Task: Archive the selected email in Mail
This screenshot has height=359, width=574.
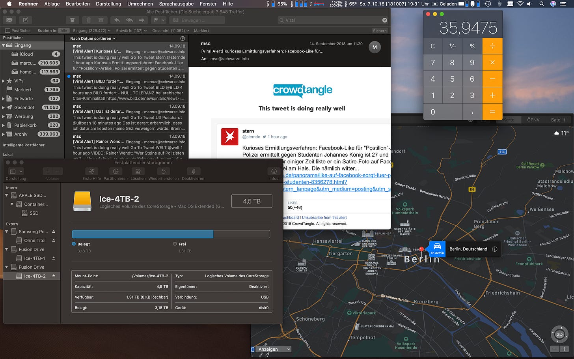Action: 72,20
